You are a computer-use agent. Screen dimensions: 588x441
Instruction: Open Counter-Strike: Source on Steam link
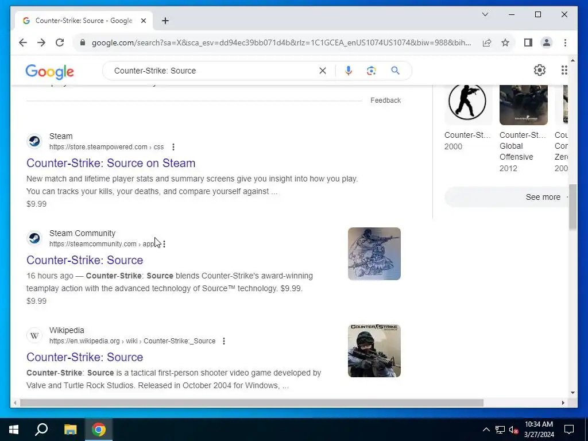[111, 163]
